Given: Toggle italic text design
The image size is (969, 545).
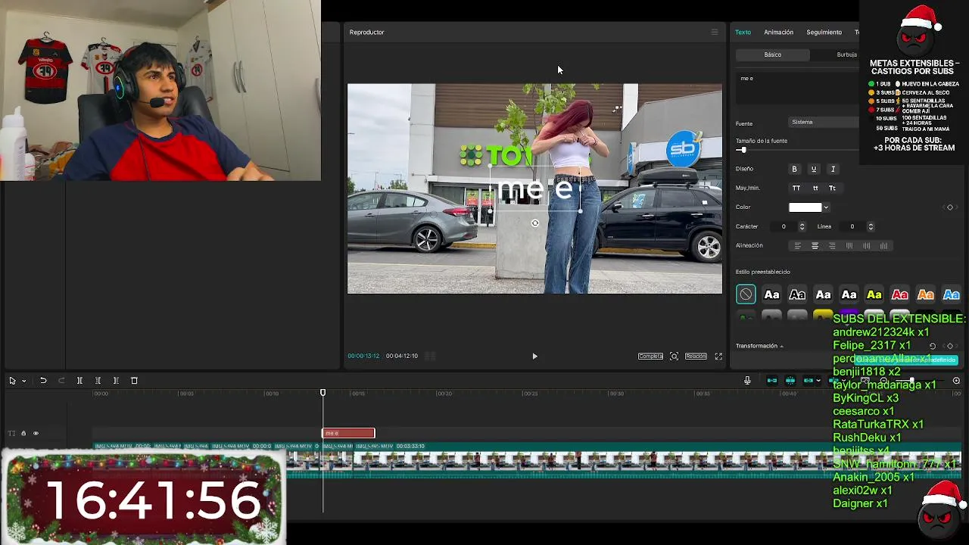Looking at the screenshot, I should tap(833, 169).
